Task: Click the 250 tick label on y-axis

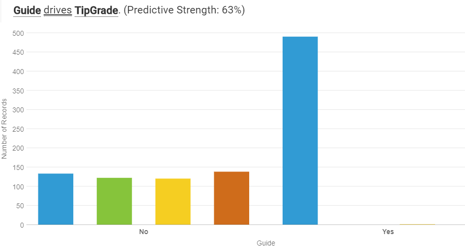Action: pos(18,129)
